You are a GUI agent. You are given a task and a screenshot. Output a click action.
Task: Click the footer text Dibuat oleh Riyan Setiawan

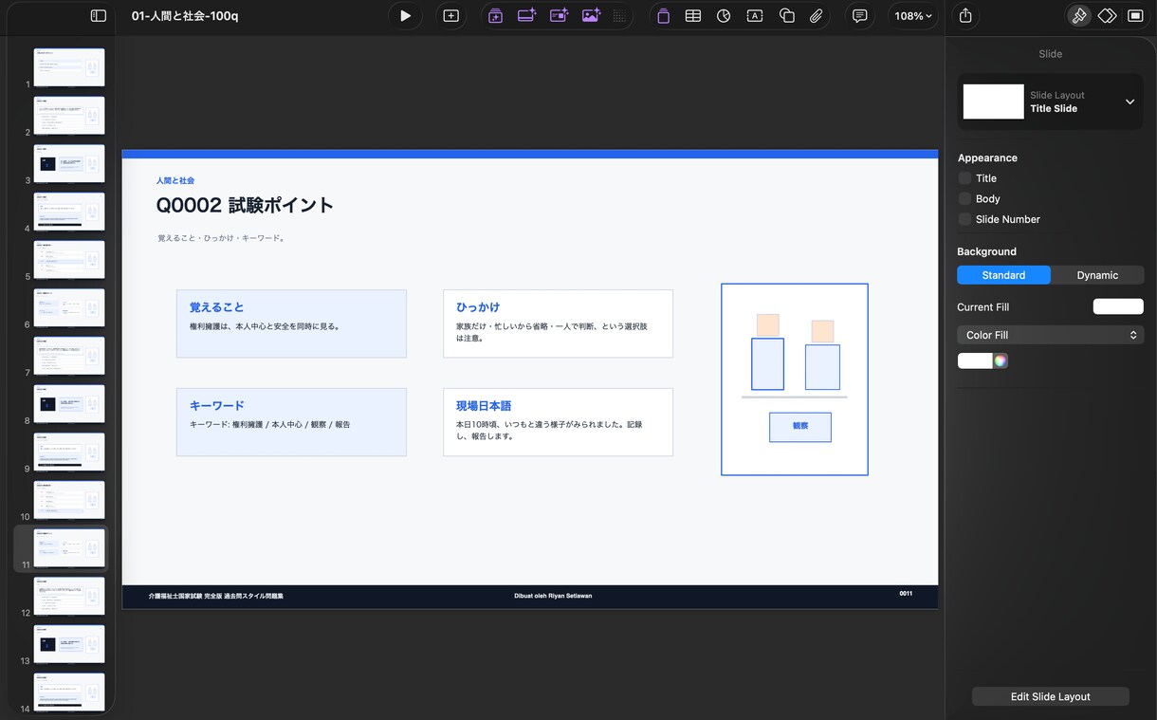coord(553,596)
